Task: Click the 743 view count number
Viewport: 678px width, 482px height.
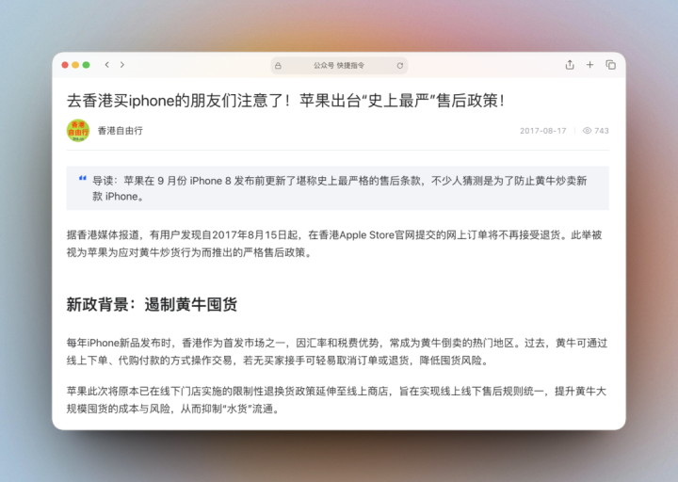Action: coord(602,131)
